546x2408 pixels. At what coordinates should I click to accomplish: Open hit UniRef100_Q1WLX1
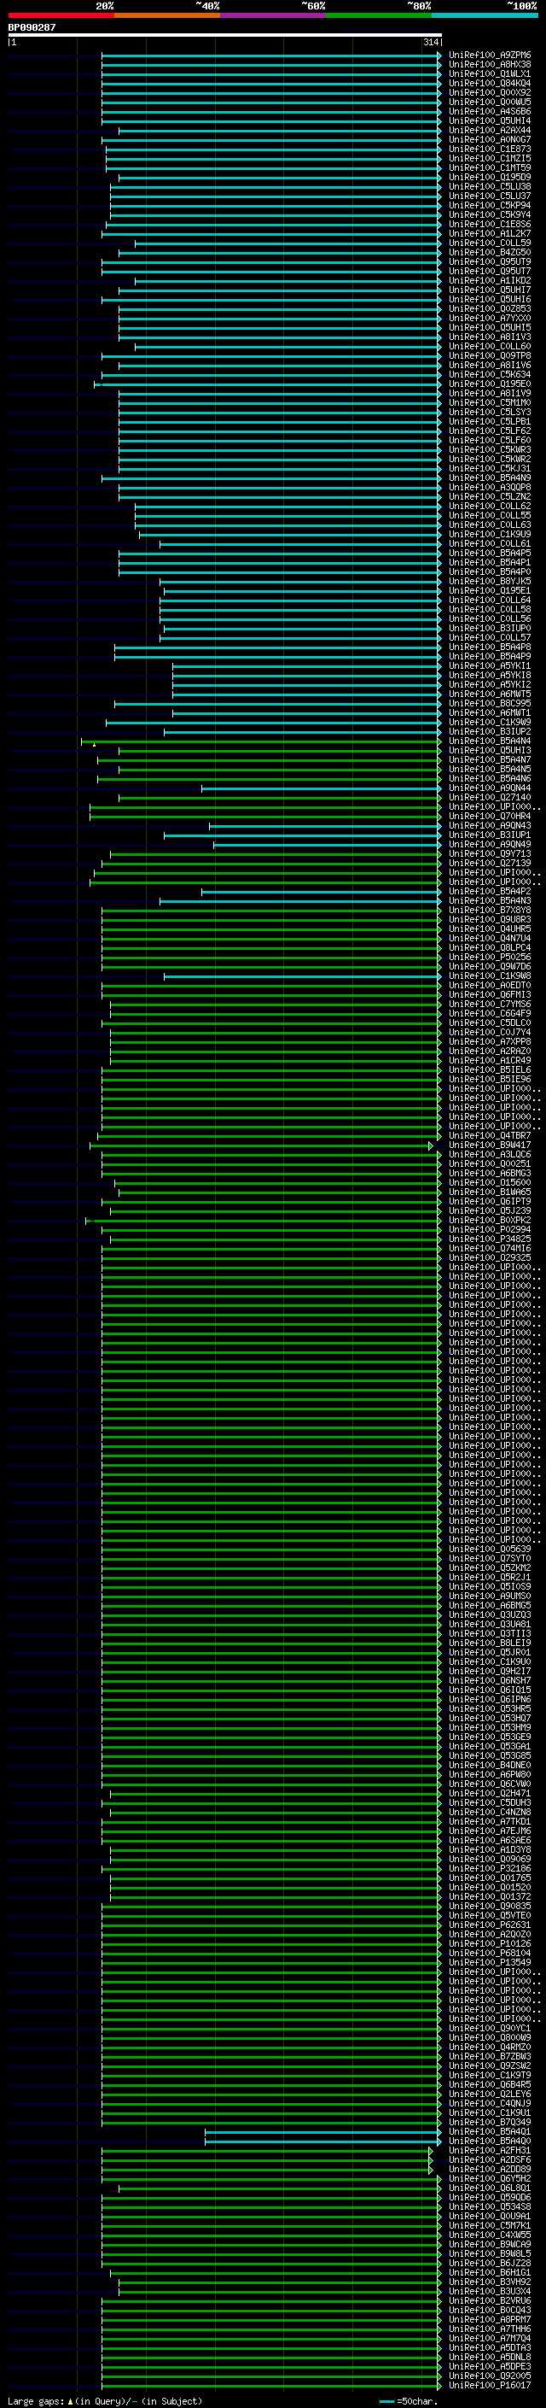(x=490, y=73)
